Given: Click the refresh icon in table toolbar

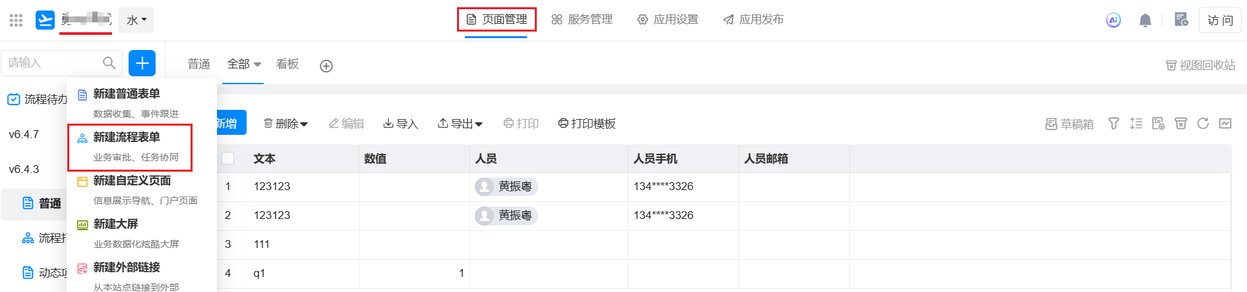Looking at the screenshot, I should tap(1203, 124).
